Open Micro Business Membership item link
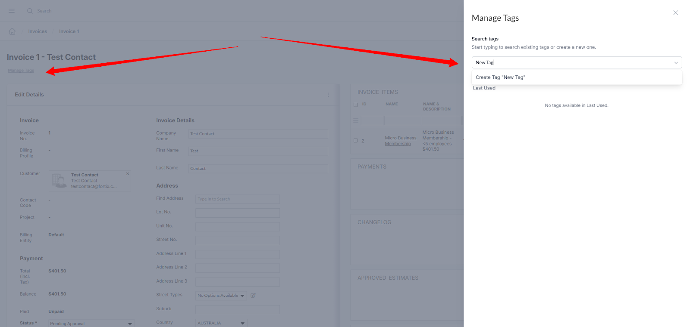The height and width of the screenshot is (327, 690). (x=401, y=141)
